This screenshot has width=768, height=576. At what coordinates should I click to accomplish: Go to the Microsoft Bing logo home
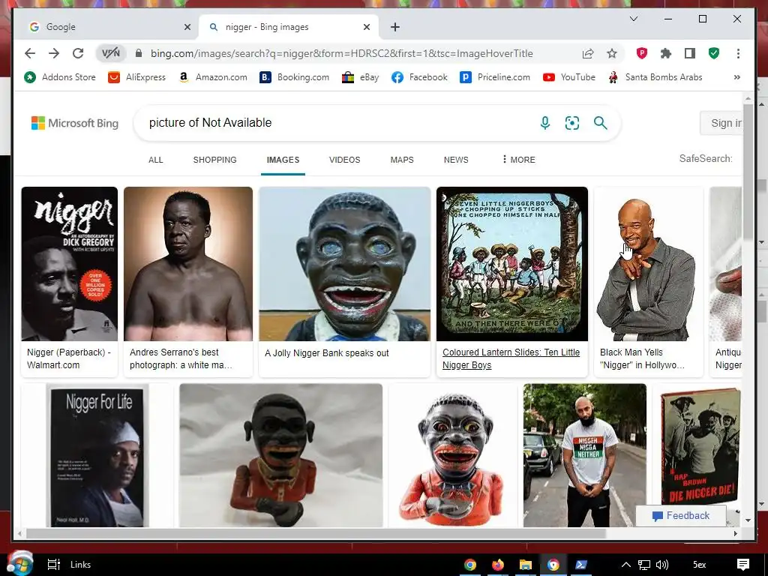pos(75,123)
